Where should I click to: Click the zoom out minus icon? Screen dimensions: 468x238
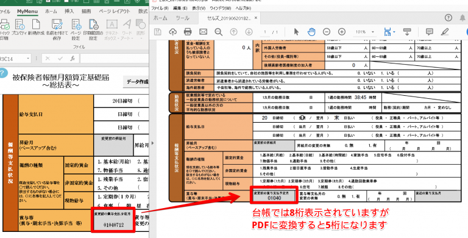327,32
